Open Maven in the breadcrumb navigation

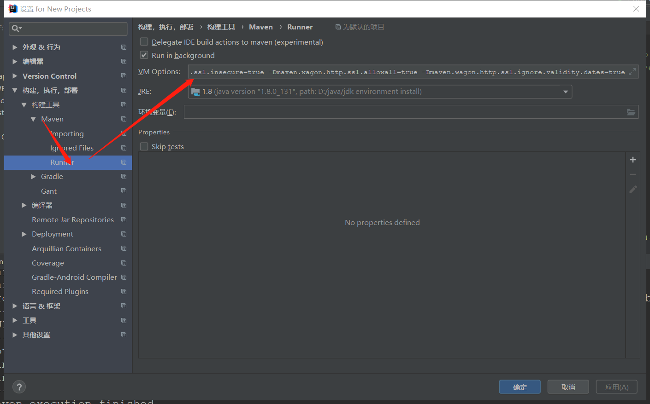click(260, 27)
